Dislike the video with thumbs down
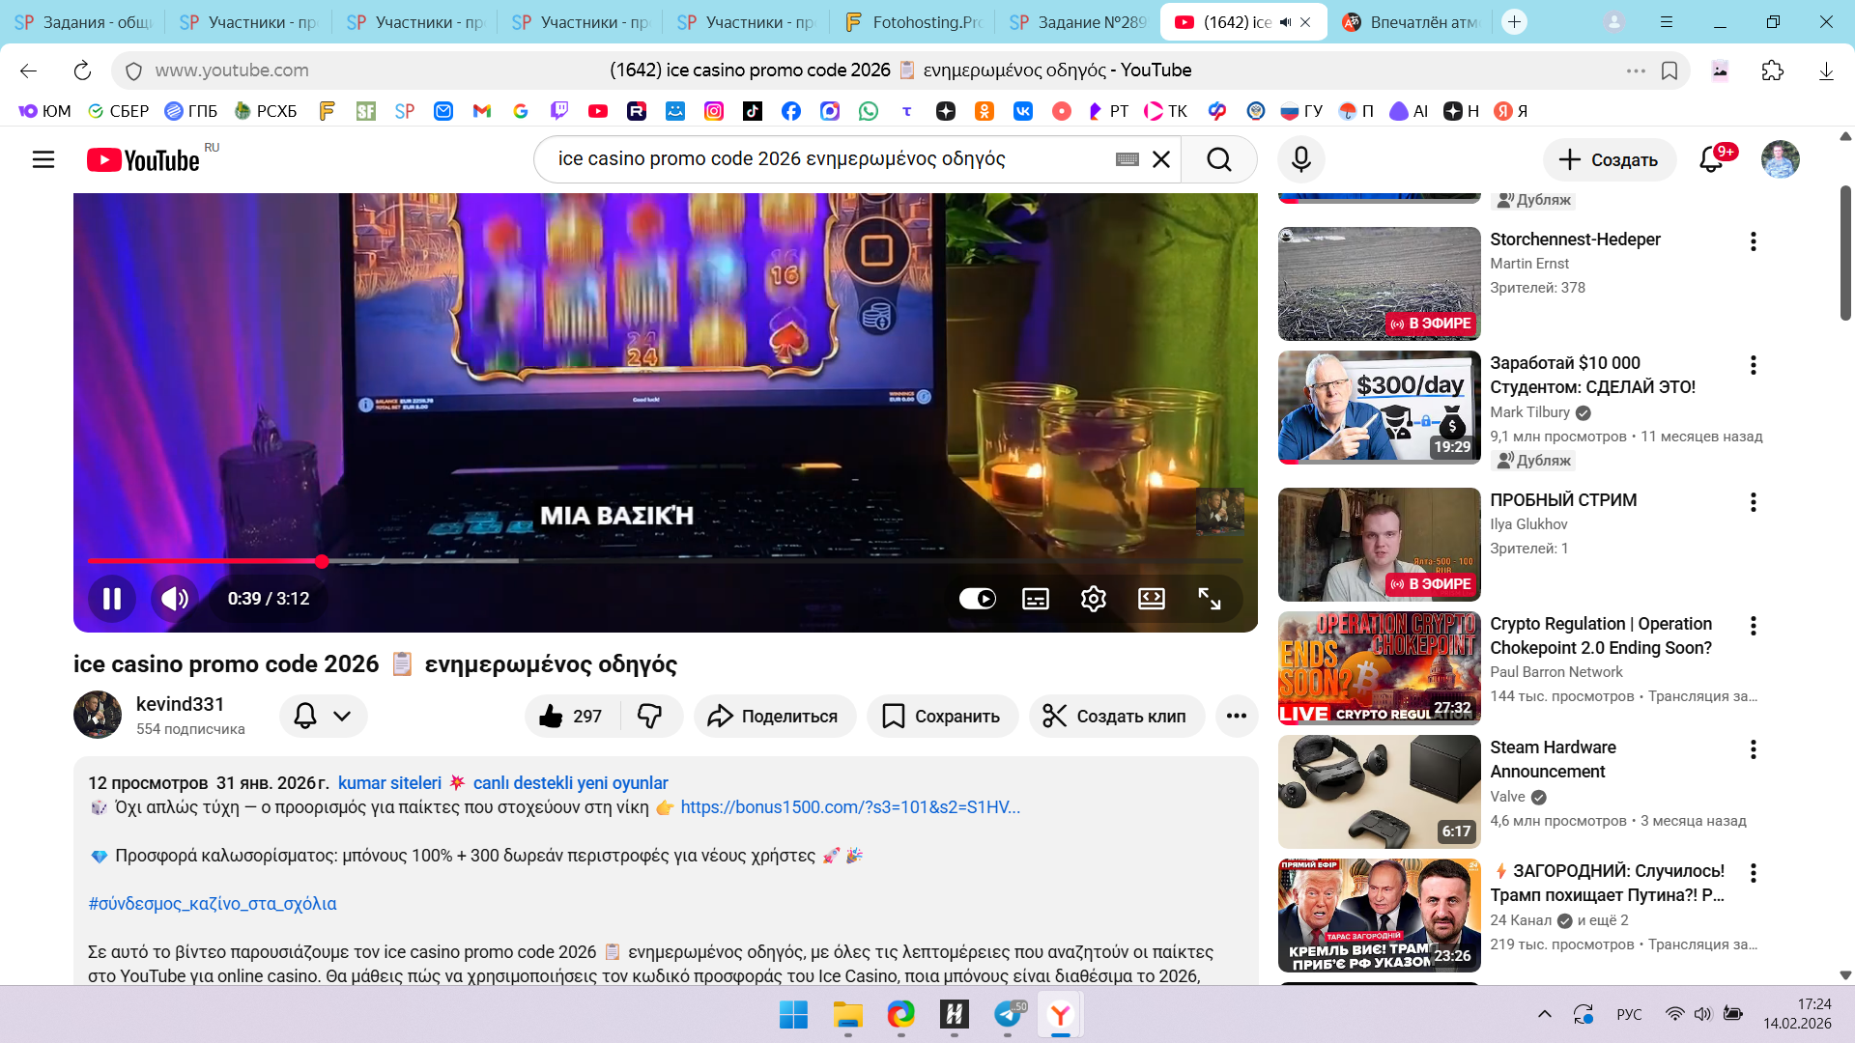The width and height of the screenshot is (1855, 1043). click(x=650, y=716)
